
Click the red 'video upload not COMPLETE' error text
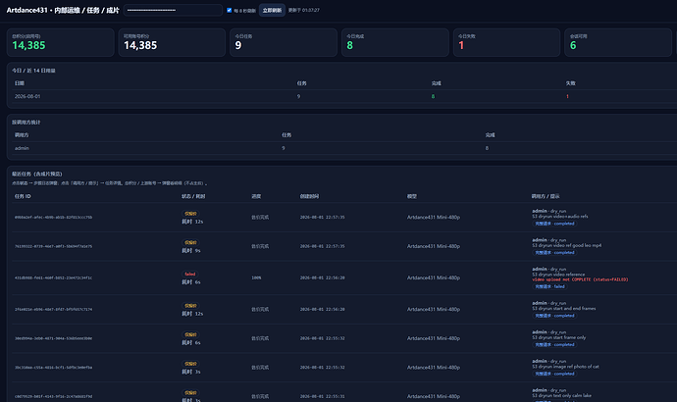coord(580,279)
